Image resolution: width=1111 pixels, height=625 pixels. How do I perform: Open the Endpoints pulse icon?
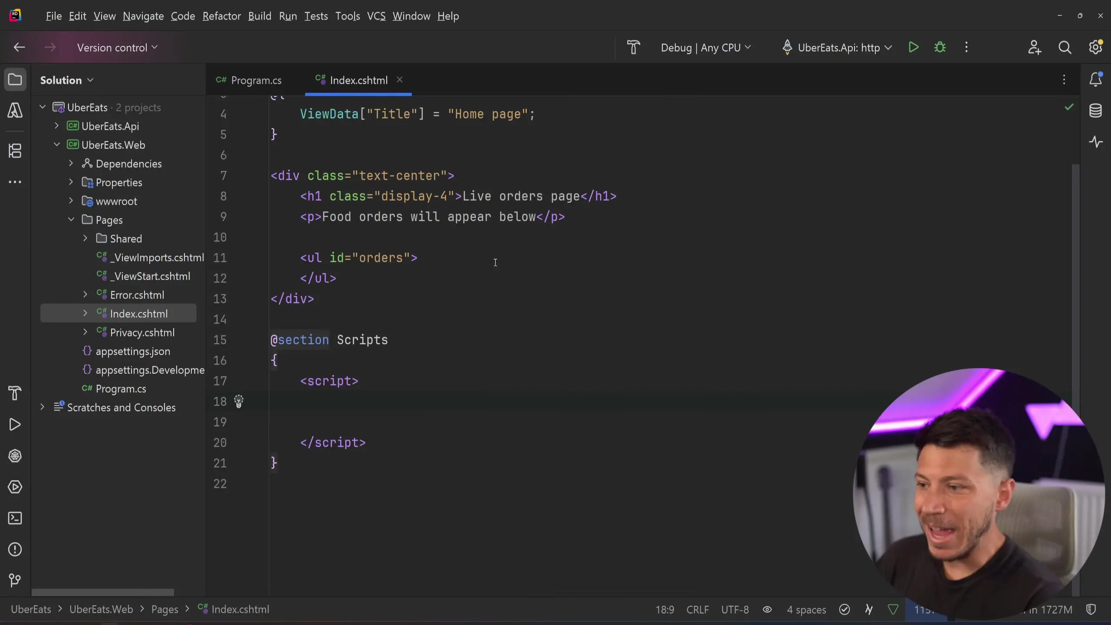(1096, 142)
